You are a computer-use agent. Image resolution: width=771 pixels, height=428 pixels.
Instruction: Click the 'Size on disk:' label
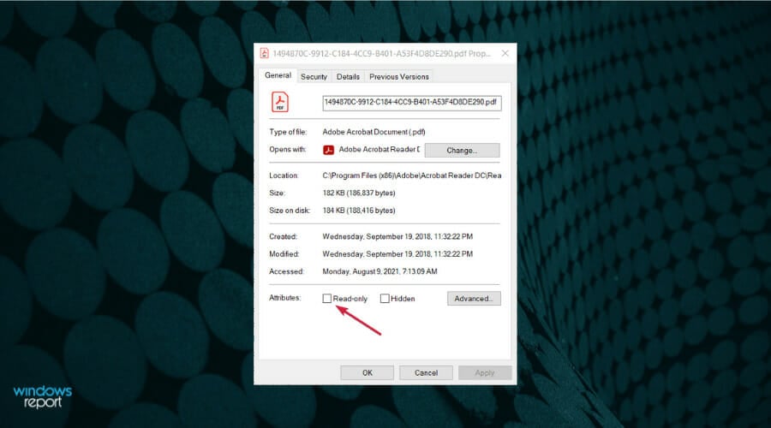click(x=290, y=211)
